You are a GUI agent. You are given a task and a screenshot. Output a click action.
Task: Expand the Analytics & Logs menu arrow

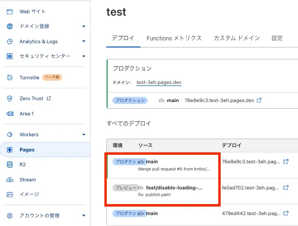point(84,41)
